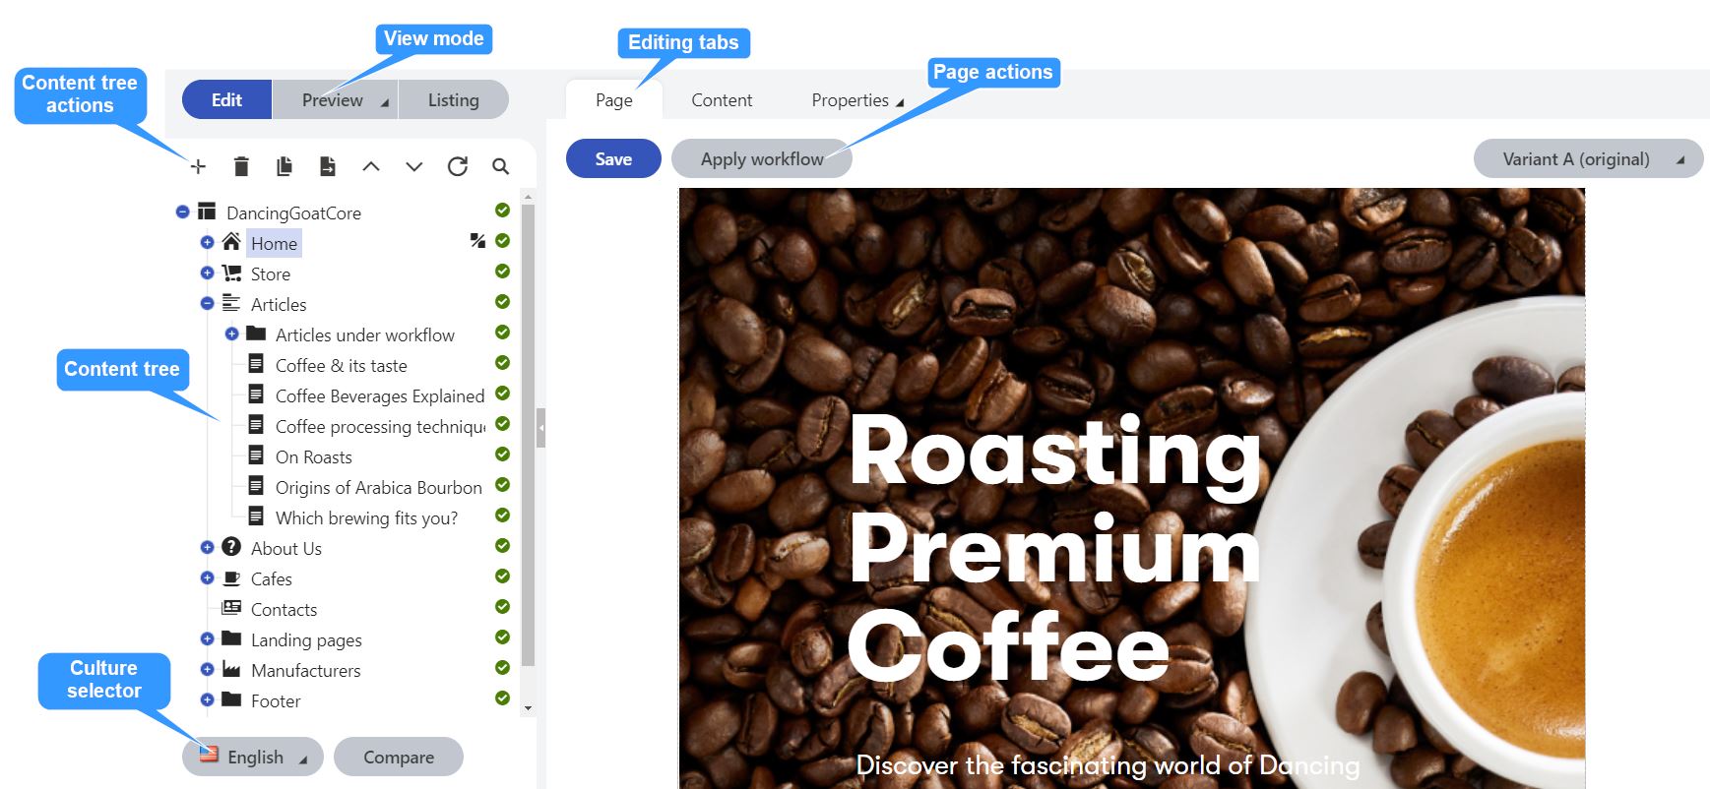Switch to Preview view mode
Image resolution: width=1710 pixels, height=789 pixels.
pyautogui.click(x=333, y=100)
